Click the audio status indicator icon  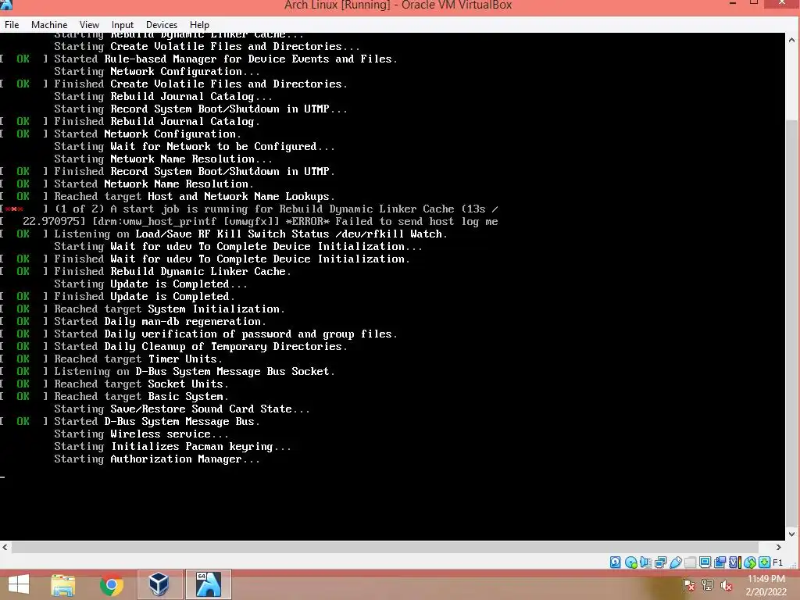(645, 562)
